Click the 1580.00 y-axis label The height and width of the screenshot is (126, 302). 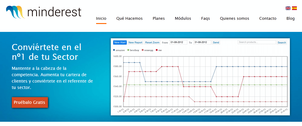pyautogui.click(x=117, y=66)
